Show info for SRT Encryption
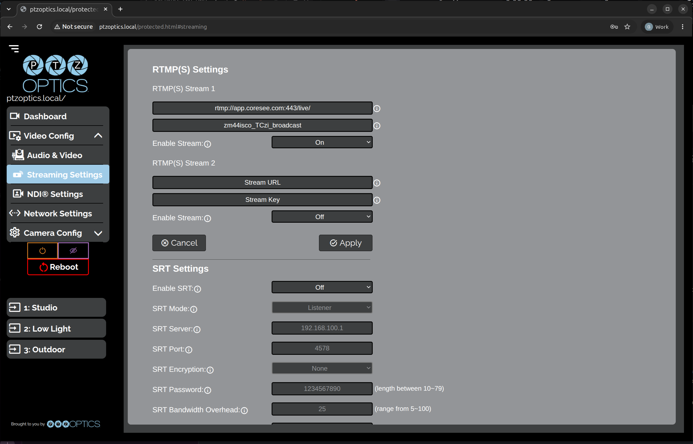The width and height of the screenshot is (693, 444). [x=210, y=370]
